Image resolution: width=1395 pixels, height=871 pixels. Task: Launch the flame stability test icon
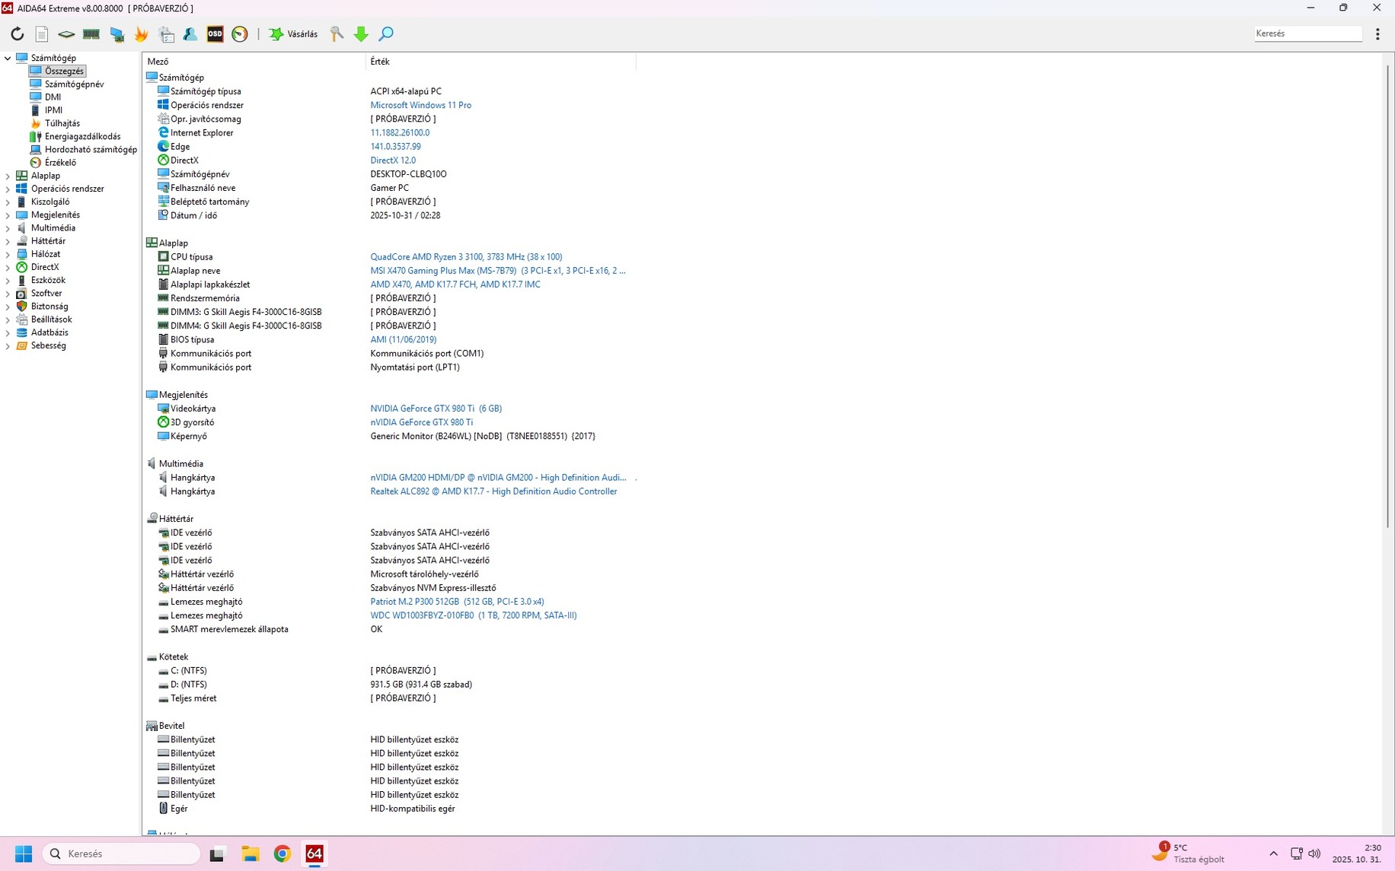pyautogui.click(x=141, y=33)
